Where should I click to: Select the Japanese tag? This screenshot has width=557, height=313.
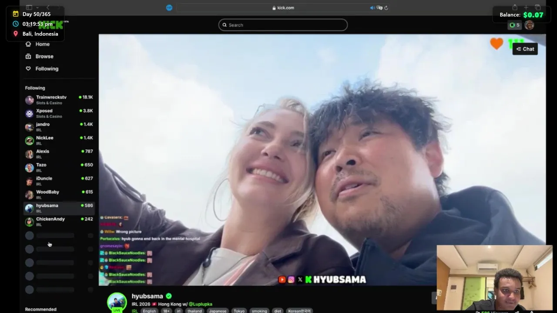pyautogui.click(x=218, y=311)
